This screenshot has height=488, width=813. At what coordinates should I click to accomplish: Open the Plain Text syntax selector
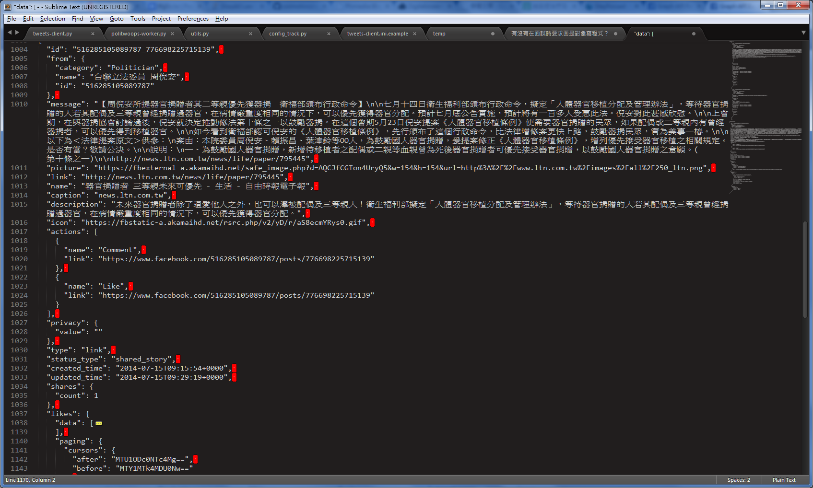click(784, 480)
